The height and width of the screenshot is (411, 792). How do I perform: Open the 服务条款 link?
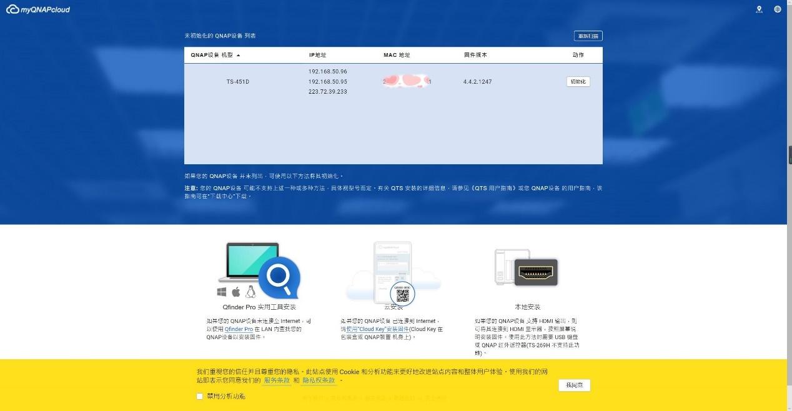[276, 380]
